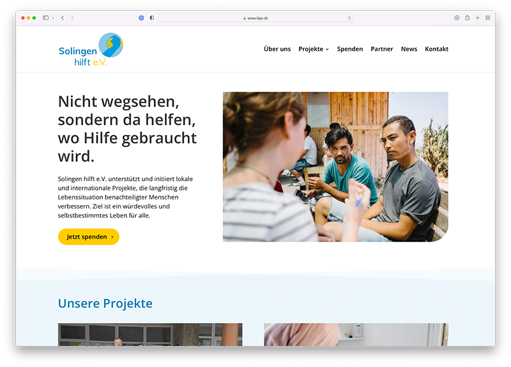The height and width of the screenshot is (367, 511).
Task: Go forward with the browser forward arrow
Action: click(72, 18)
